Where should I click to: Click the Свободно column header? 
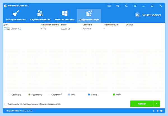87,25
